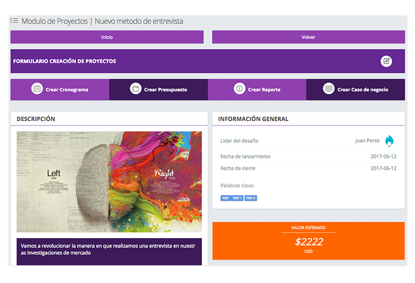The image size is (415, 283).
Task: Click the edit pencil icon on form header
Action: (x=386, y=61)
